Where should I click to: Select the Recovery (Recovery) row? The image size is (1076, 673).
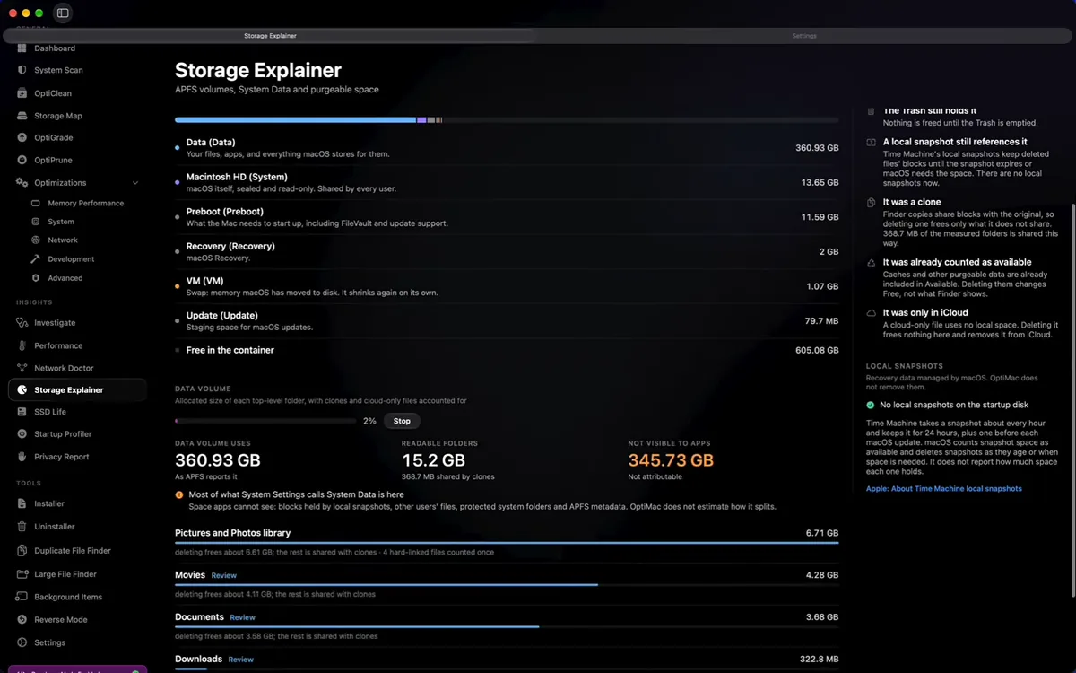[x=507, y=251]
